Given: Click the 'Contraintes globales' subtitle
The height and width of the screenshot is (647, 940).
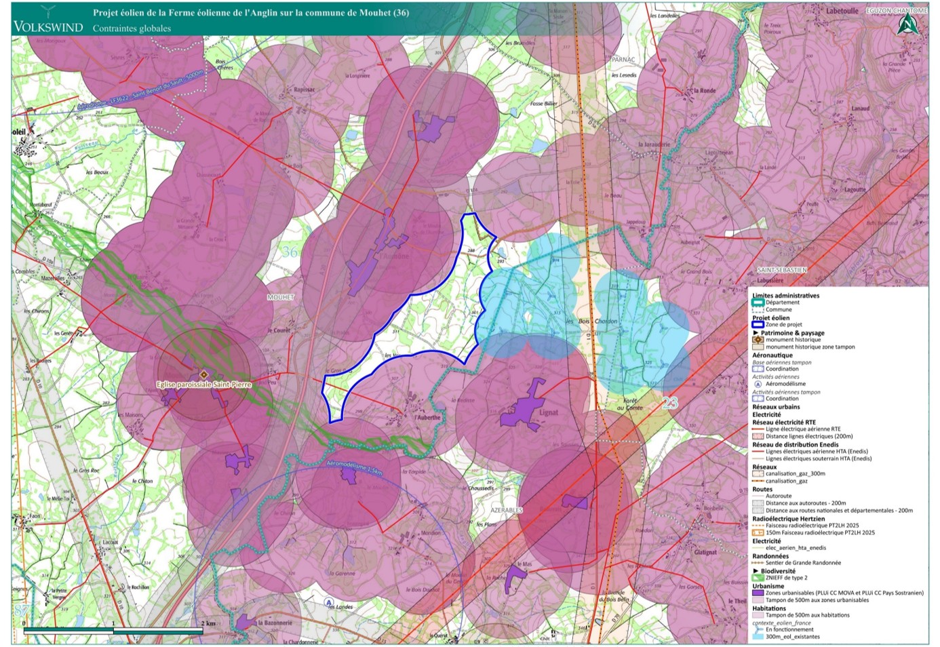Looking at the screenshot, I should [x=132, y=28].
